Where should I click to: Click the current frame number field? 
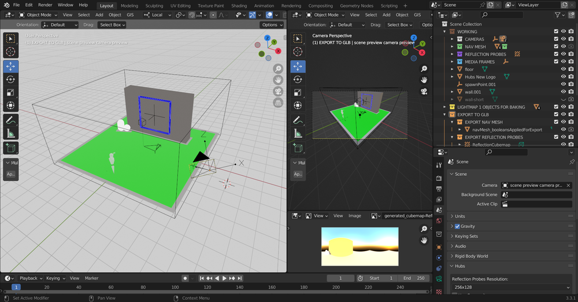340,278
